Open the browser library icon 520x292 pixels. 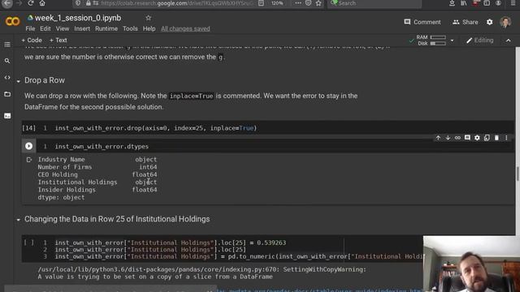pos(464,3)
